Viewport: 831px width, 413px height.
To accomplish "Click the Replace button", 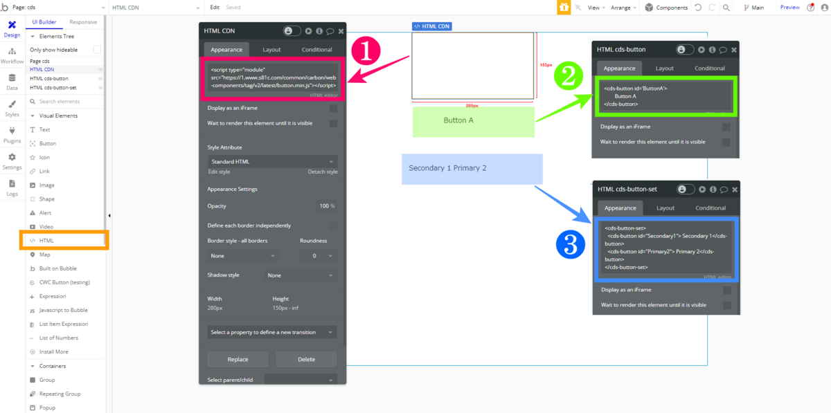I will 238,359.
